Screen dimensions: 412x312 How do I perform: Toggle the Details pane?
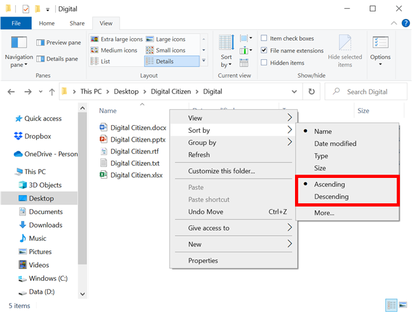click(x=57, y=59)
